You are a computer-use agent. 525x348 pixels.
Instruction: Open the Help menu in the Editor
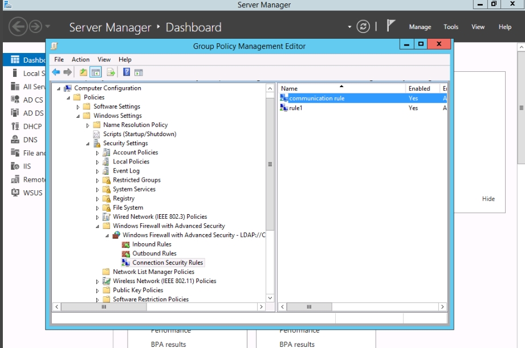(125, 60)
